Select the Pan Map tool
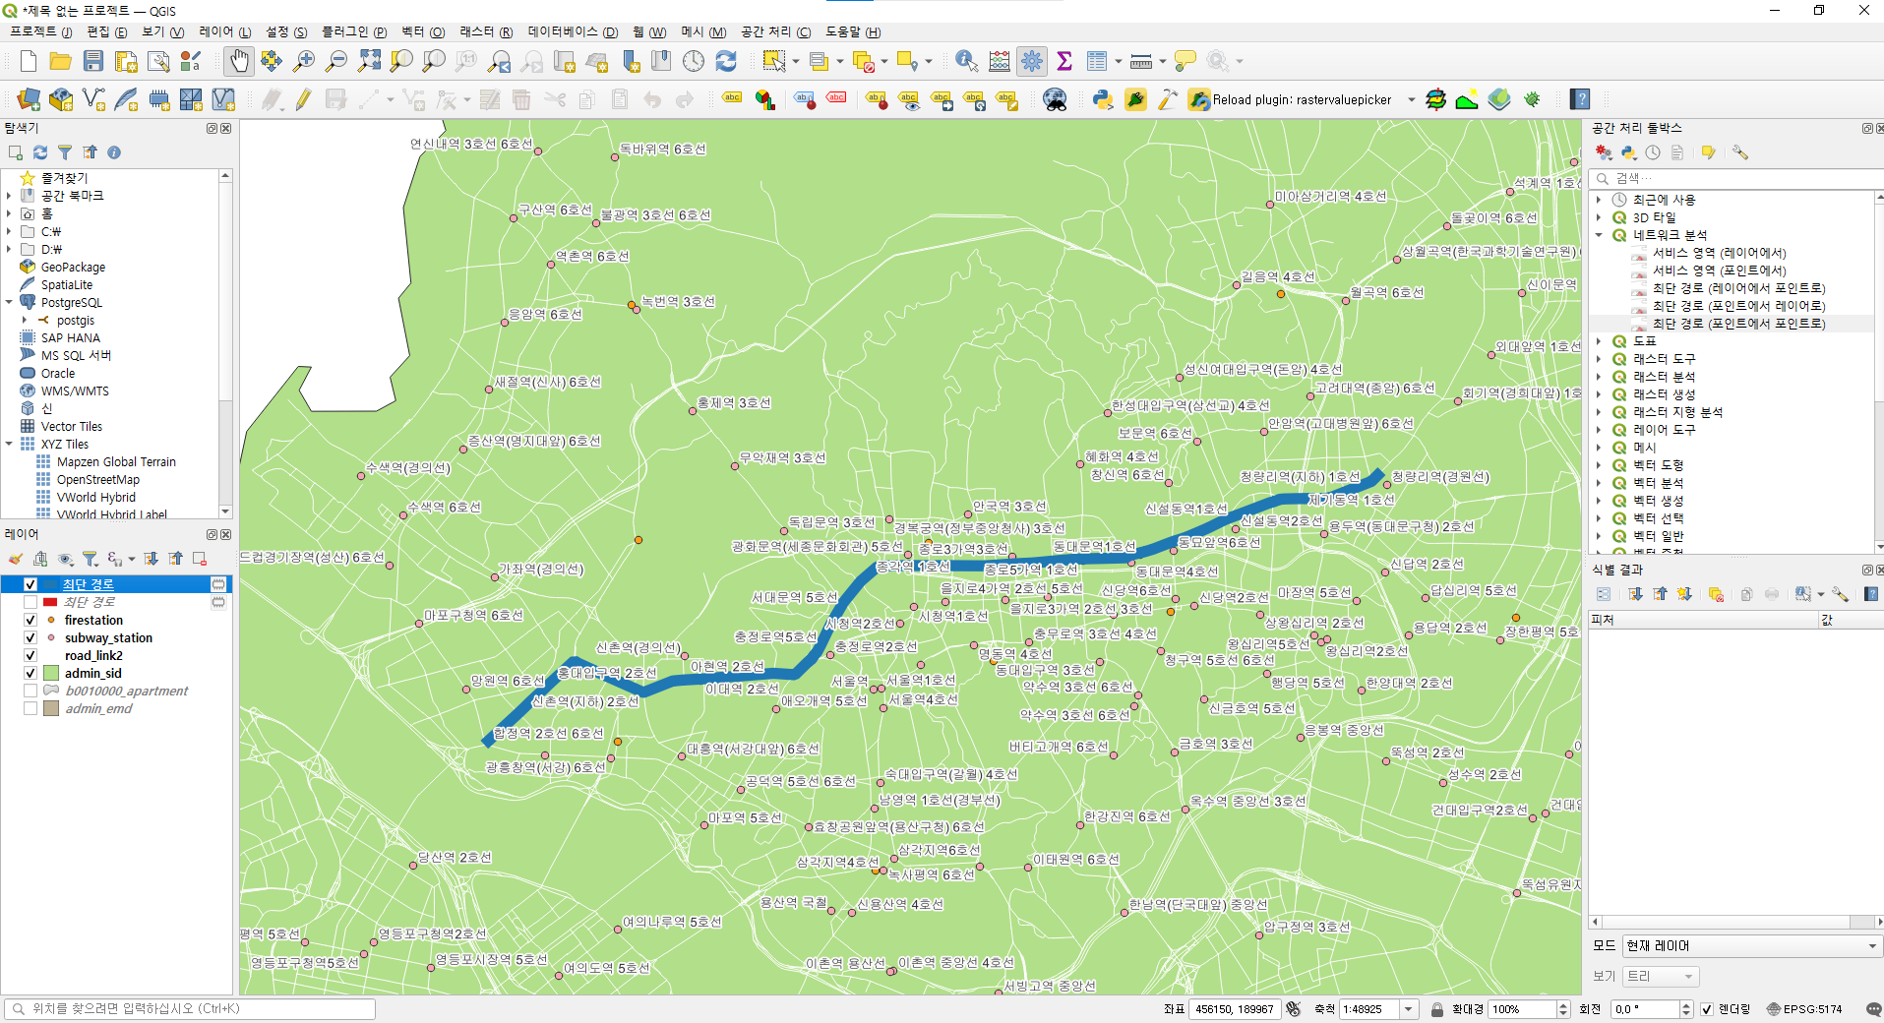The image size is (1884, 1023). click(239, 60)
